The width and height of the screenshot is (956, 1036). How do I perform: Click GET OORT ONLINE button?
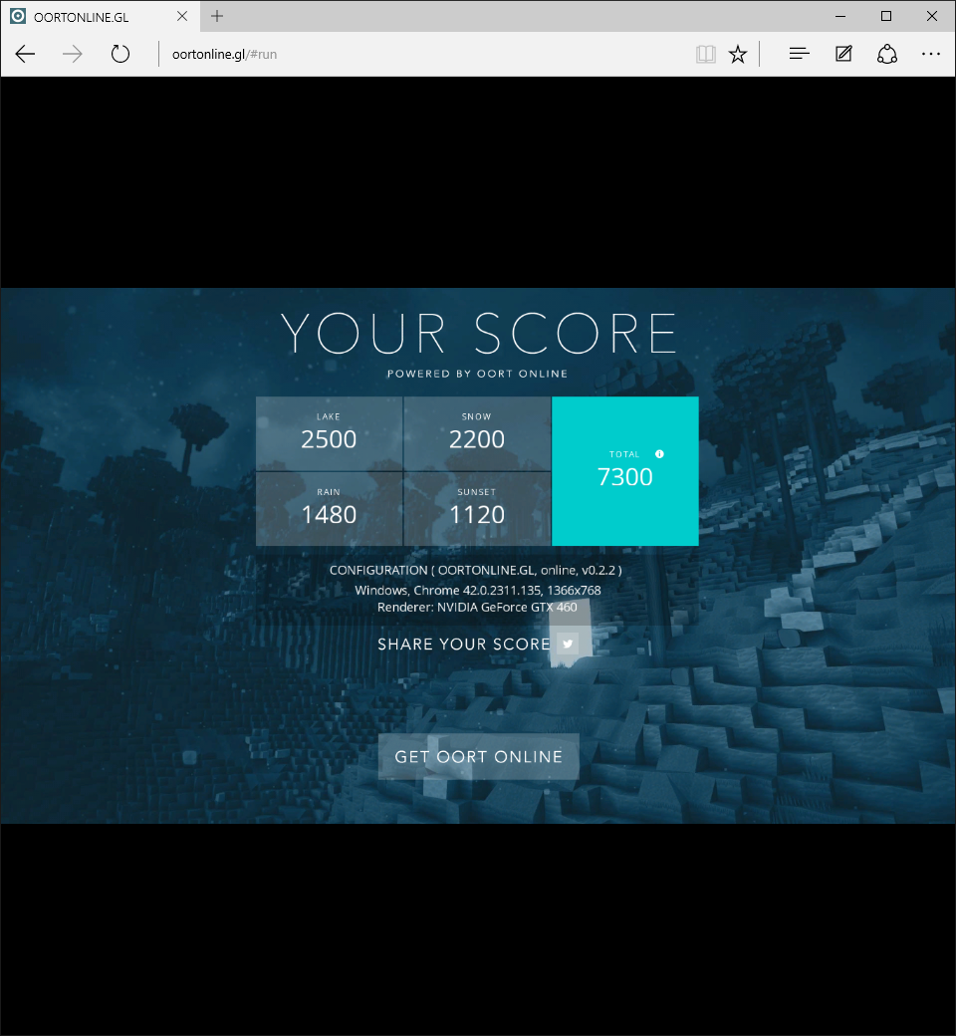[x=479, y=756]
